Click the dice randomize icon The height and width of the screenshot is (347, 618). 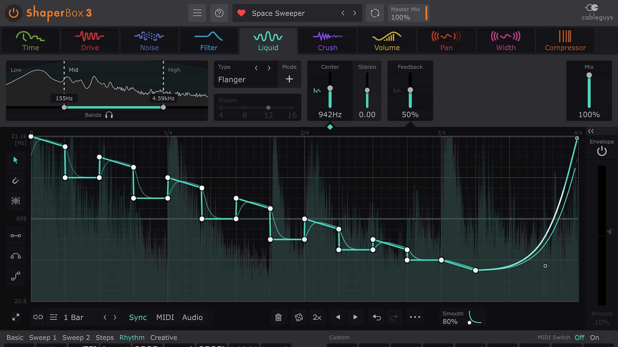[x=299, y=317]
